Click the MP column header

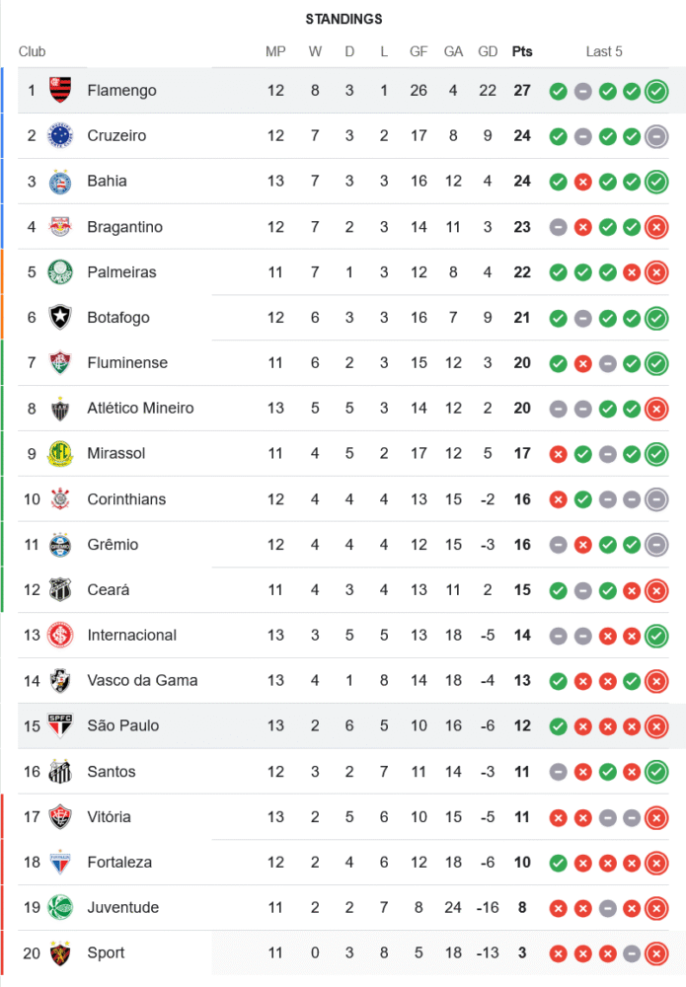275,51
